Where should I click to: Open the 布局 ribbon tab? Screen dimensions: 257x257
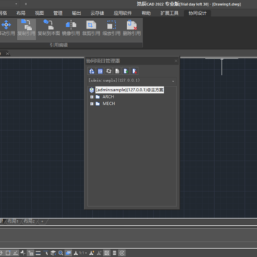(x=21, y=13)
